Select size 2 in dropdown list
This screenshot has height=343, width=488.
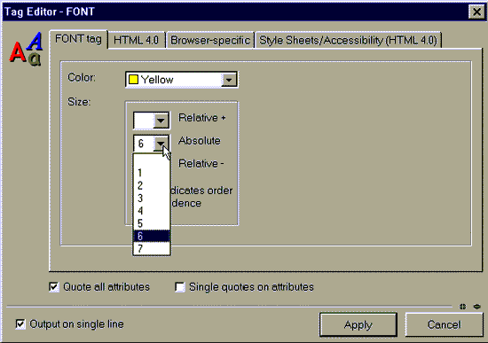point(152,185)
